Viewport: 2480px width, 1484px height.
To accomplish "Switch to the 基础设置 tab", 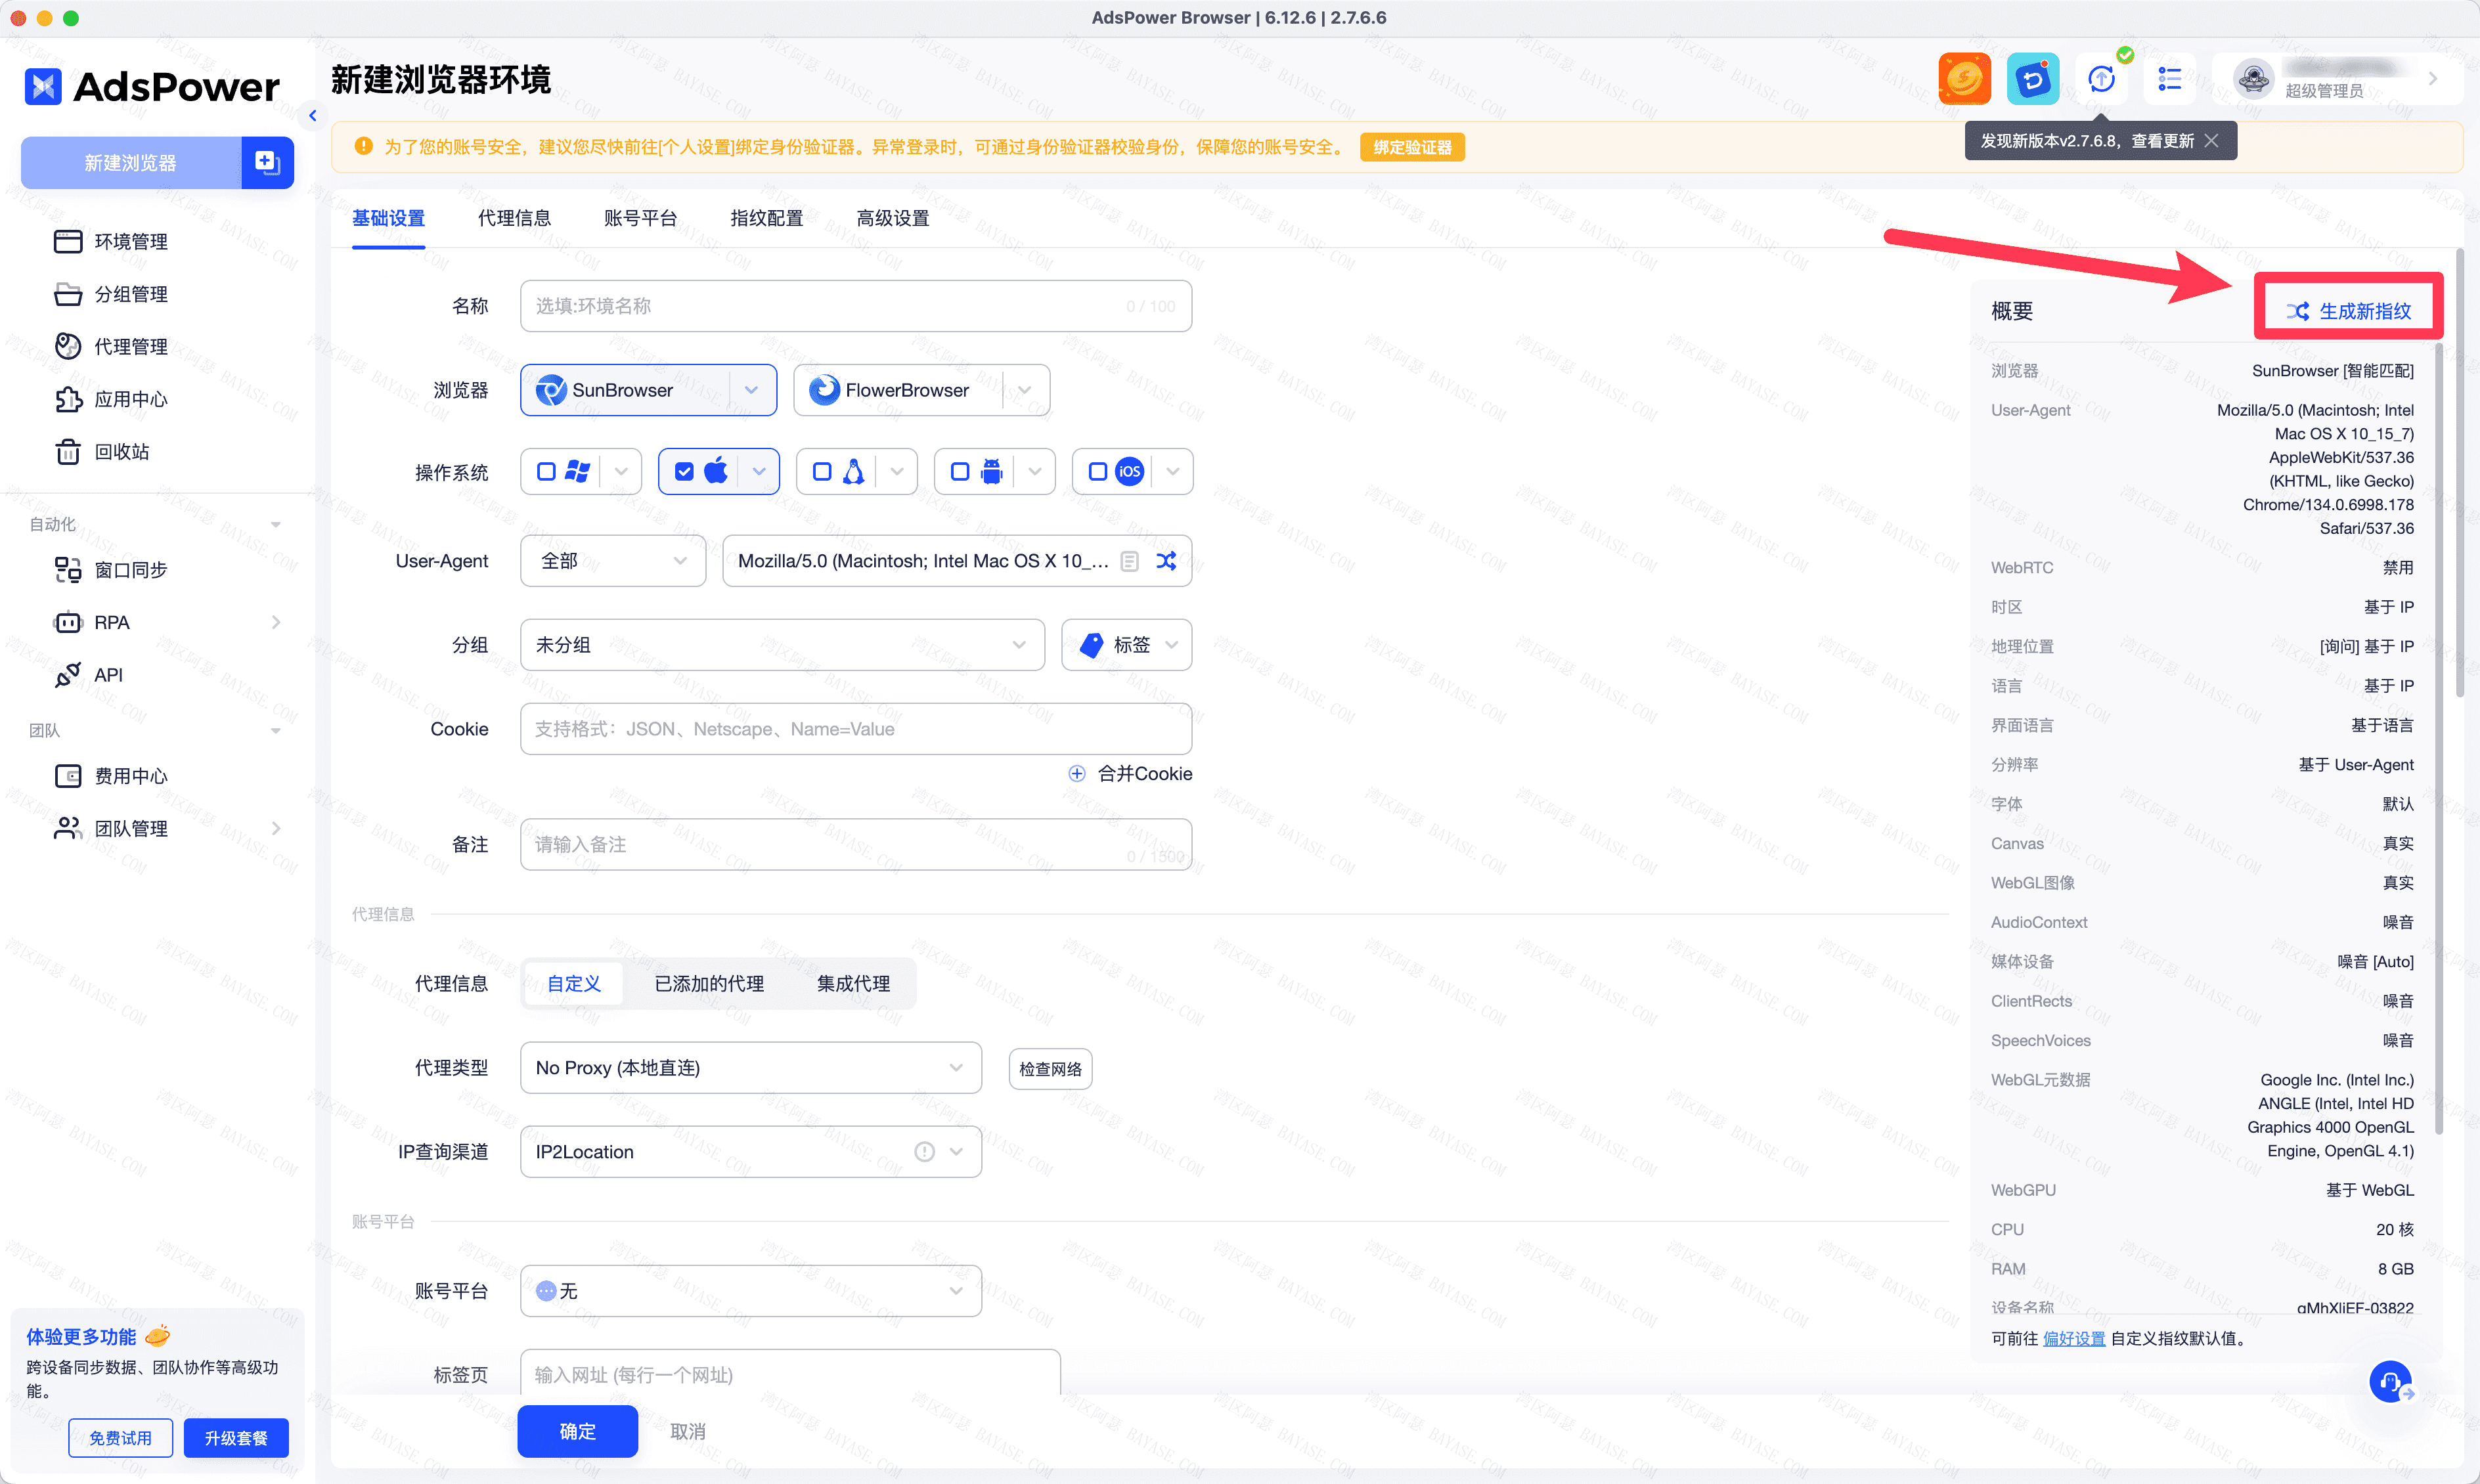I will [x=388, y=218].
